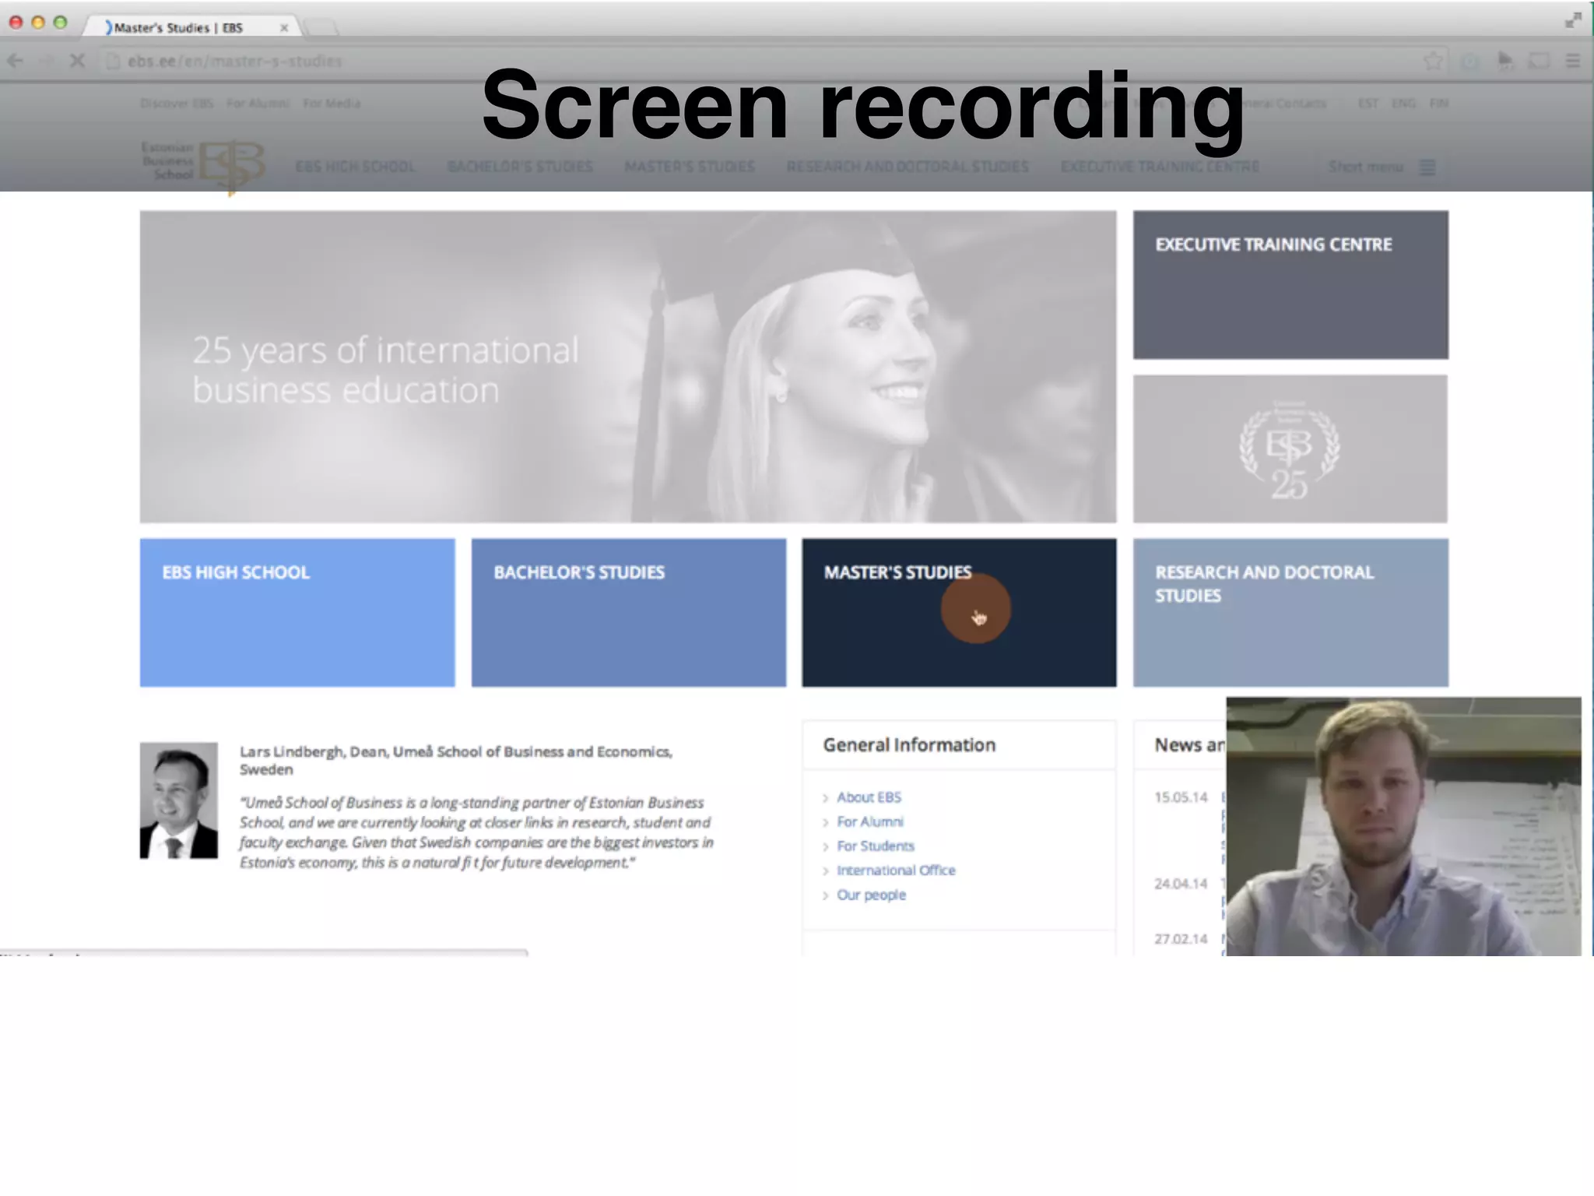Click the chevron beside About EBS
The image size is (1594, 1196).
click(826, 798)
